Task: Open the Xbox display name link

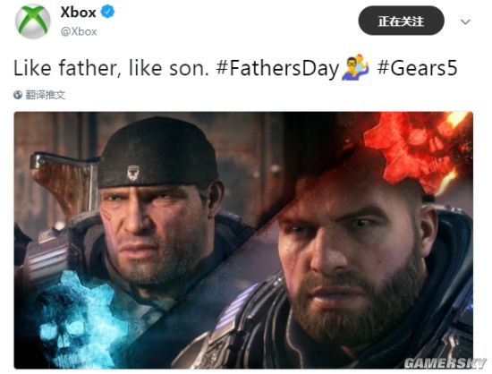Action: tap(78, 13)
